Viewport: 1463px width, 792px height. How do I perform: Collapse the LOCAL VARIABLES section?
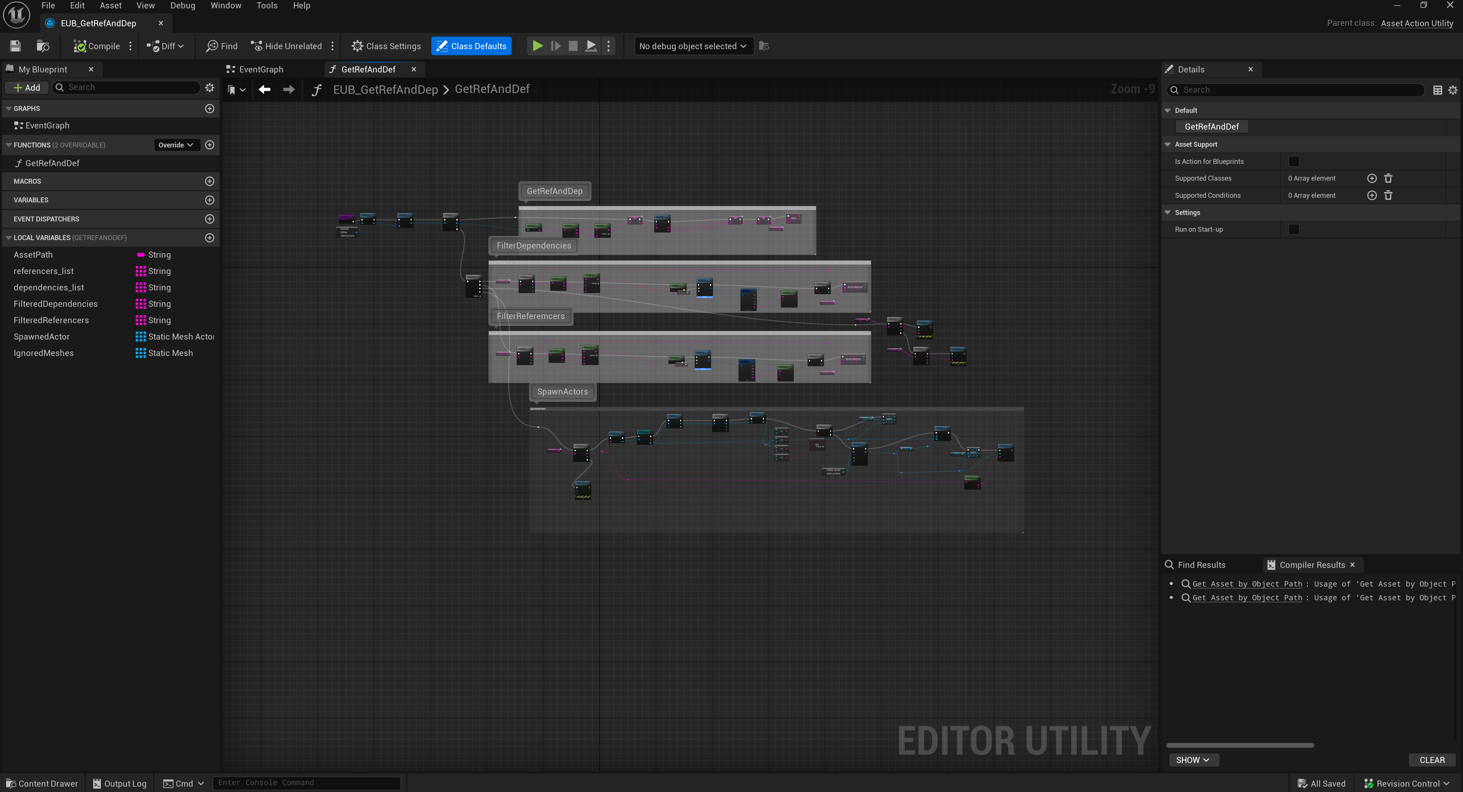pyautogui.click(x=8, y=237)
